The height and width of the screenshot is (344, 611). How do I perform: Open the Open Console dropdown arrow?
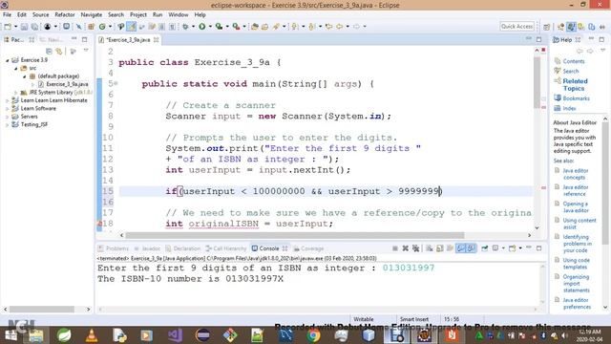point(520,248)
